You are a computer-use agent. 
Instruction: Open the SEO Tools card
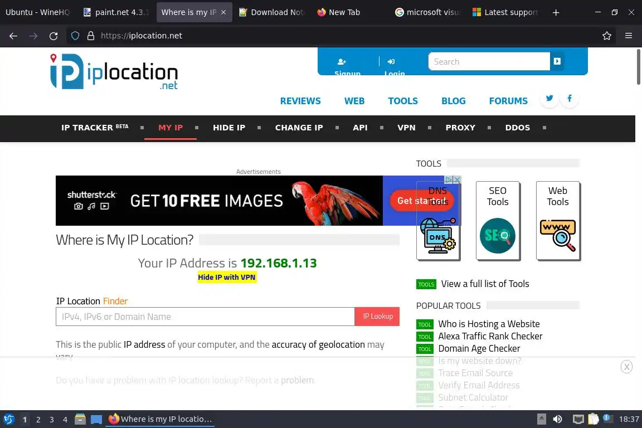coord(498,221)
